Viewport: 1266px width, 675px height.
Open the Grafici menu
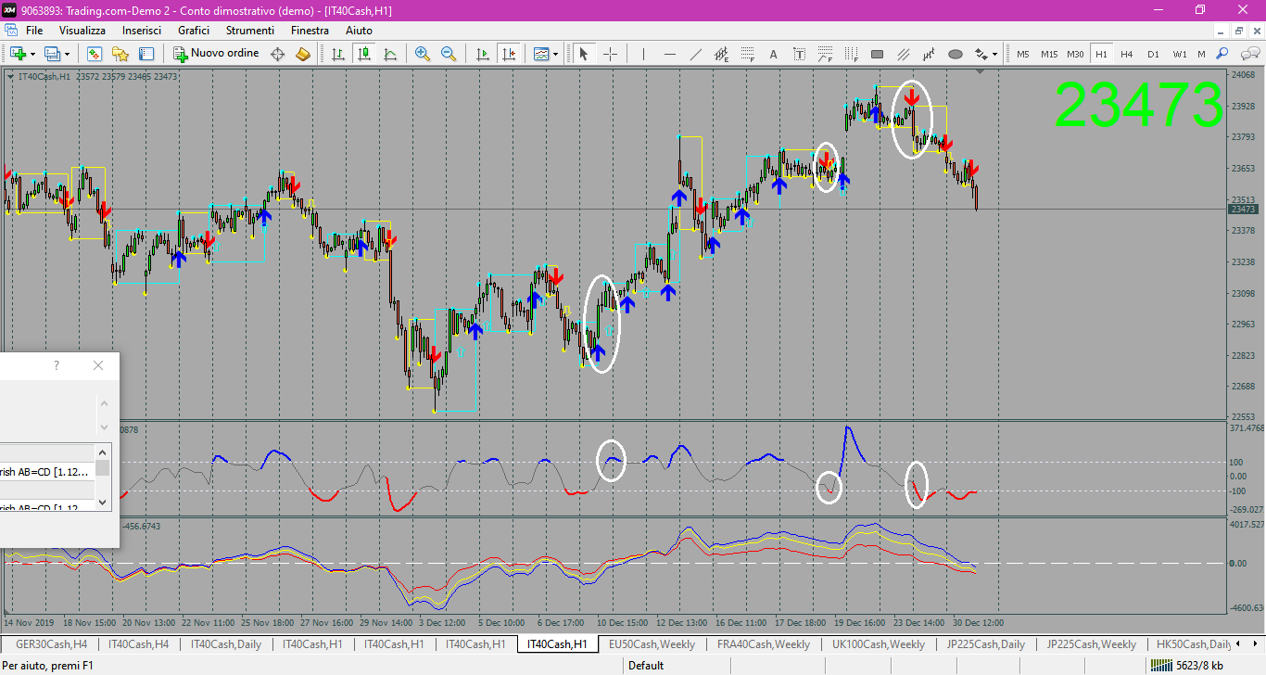[194, 31]
